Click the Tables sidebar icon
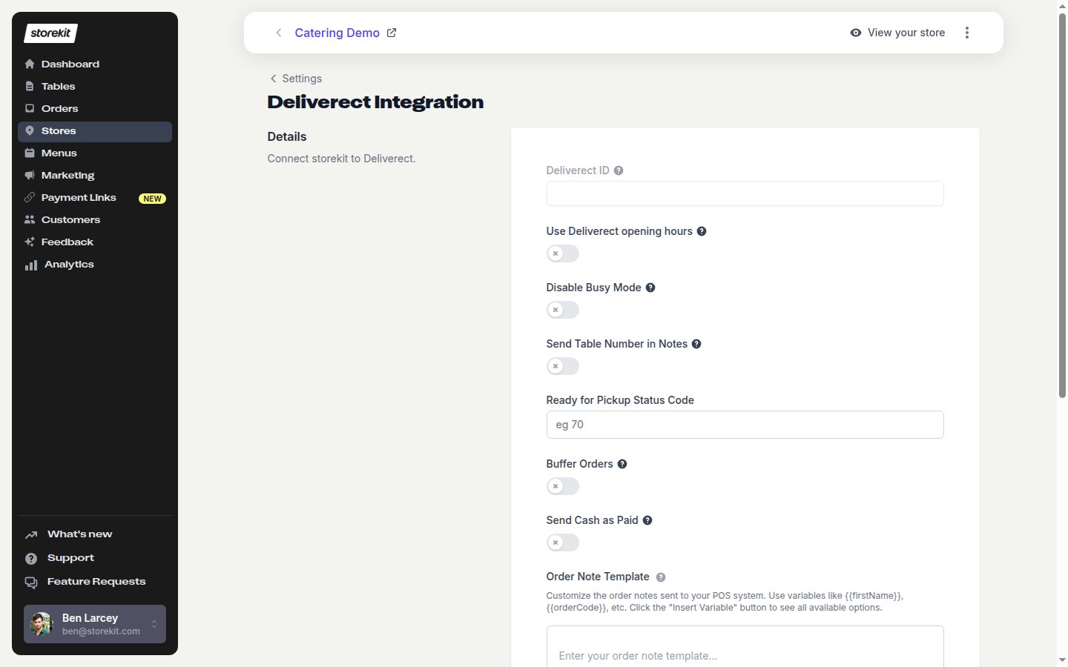 tap(30, 87)
